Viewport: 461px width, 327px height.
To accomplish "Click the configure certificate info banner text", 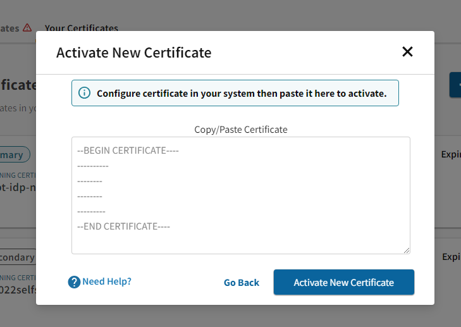I will pyautogui.click(x=241, y=93).
